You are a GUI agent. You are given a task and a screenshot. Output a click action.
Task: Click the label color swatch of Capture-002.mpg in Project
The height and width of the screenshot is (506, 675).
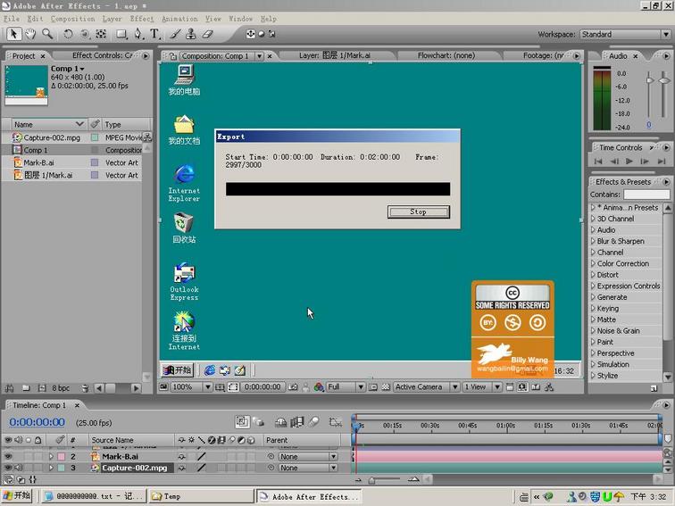(x=95, y=137)
